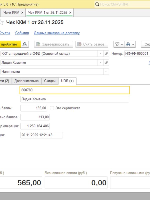The image size is (150, 200).
Task: Expand the 'Лидия Хоменко' customer dropdown
Action: (100, 62)
